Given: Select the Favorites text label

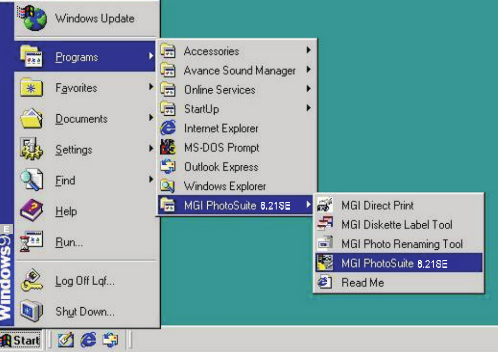Looking at the screenshot, I should 76,88.
